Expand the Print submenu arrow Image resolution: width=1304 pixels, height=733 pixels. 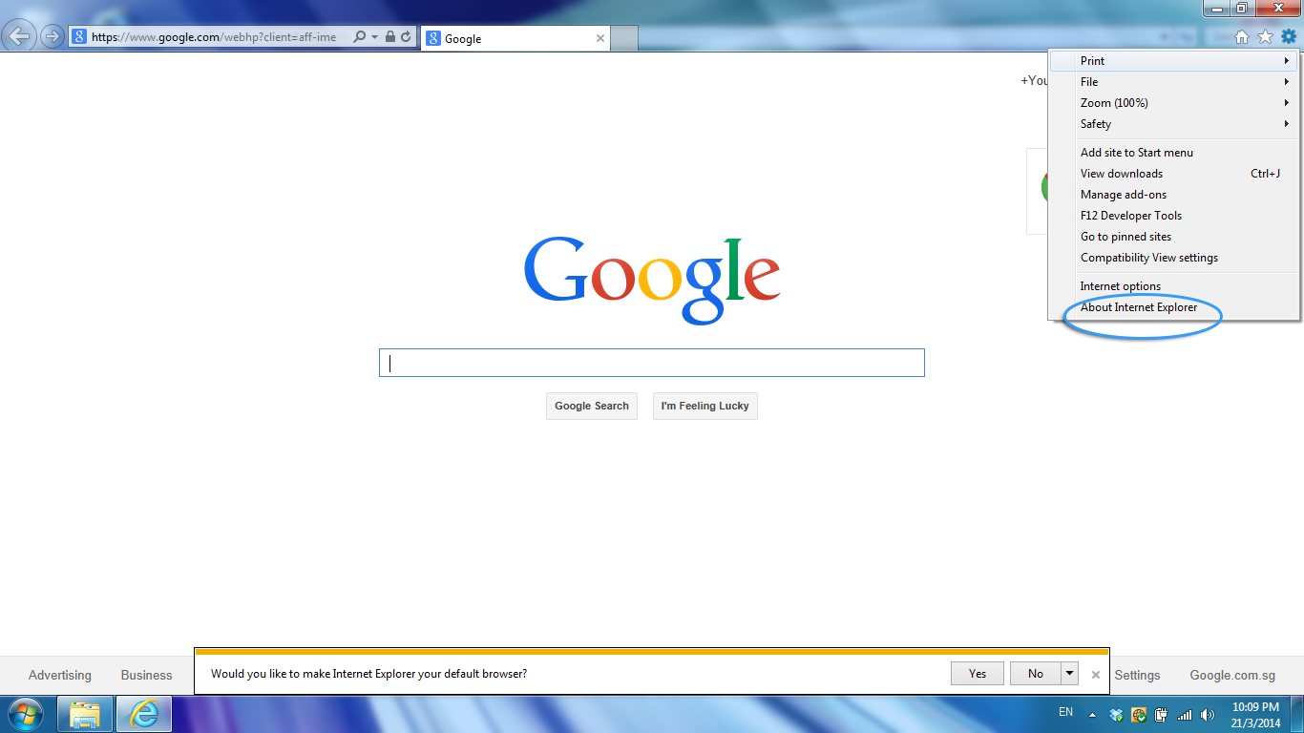[x=1287, y=60]
